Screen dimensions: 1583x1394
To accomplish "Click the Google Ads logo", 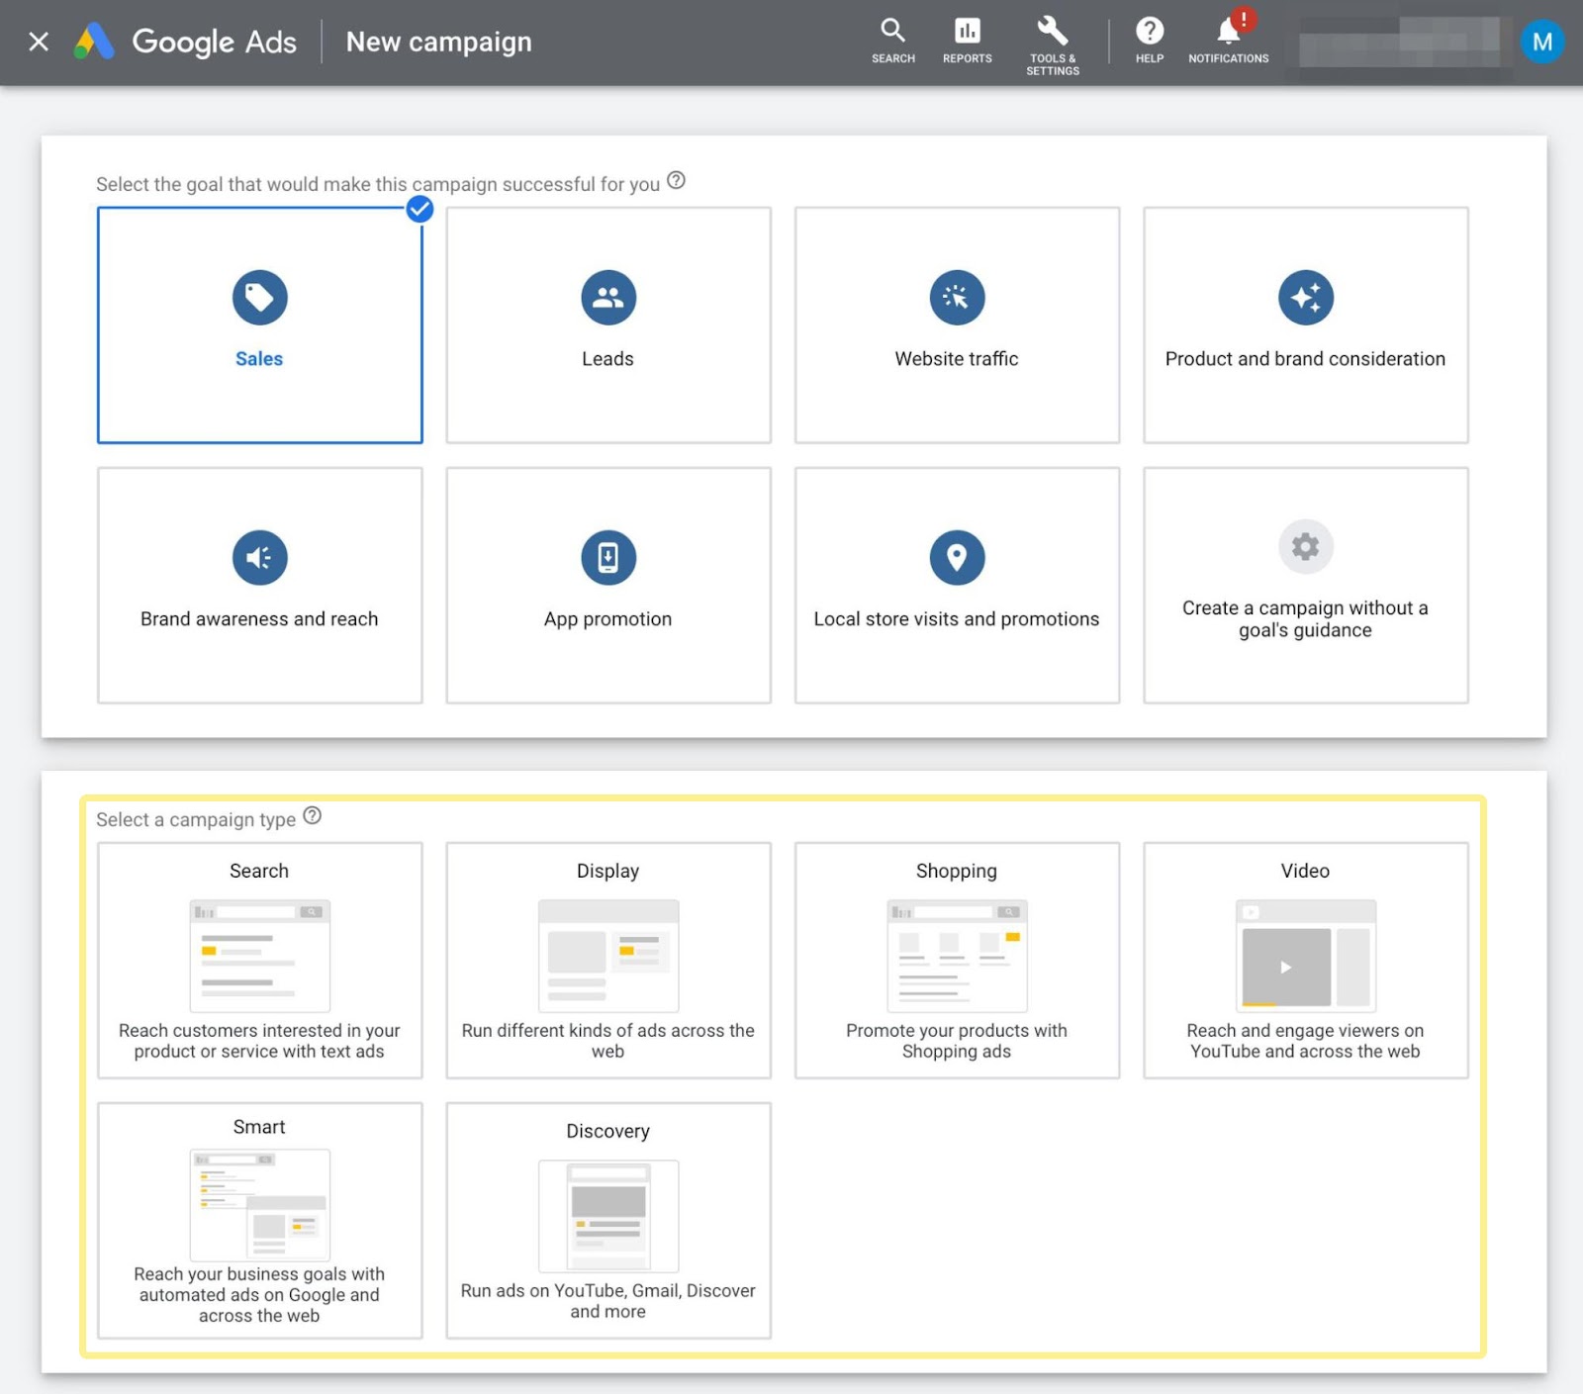I will click(185, 42).
